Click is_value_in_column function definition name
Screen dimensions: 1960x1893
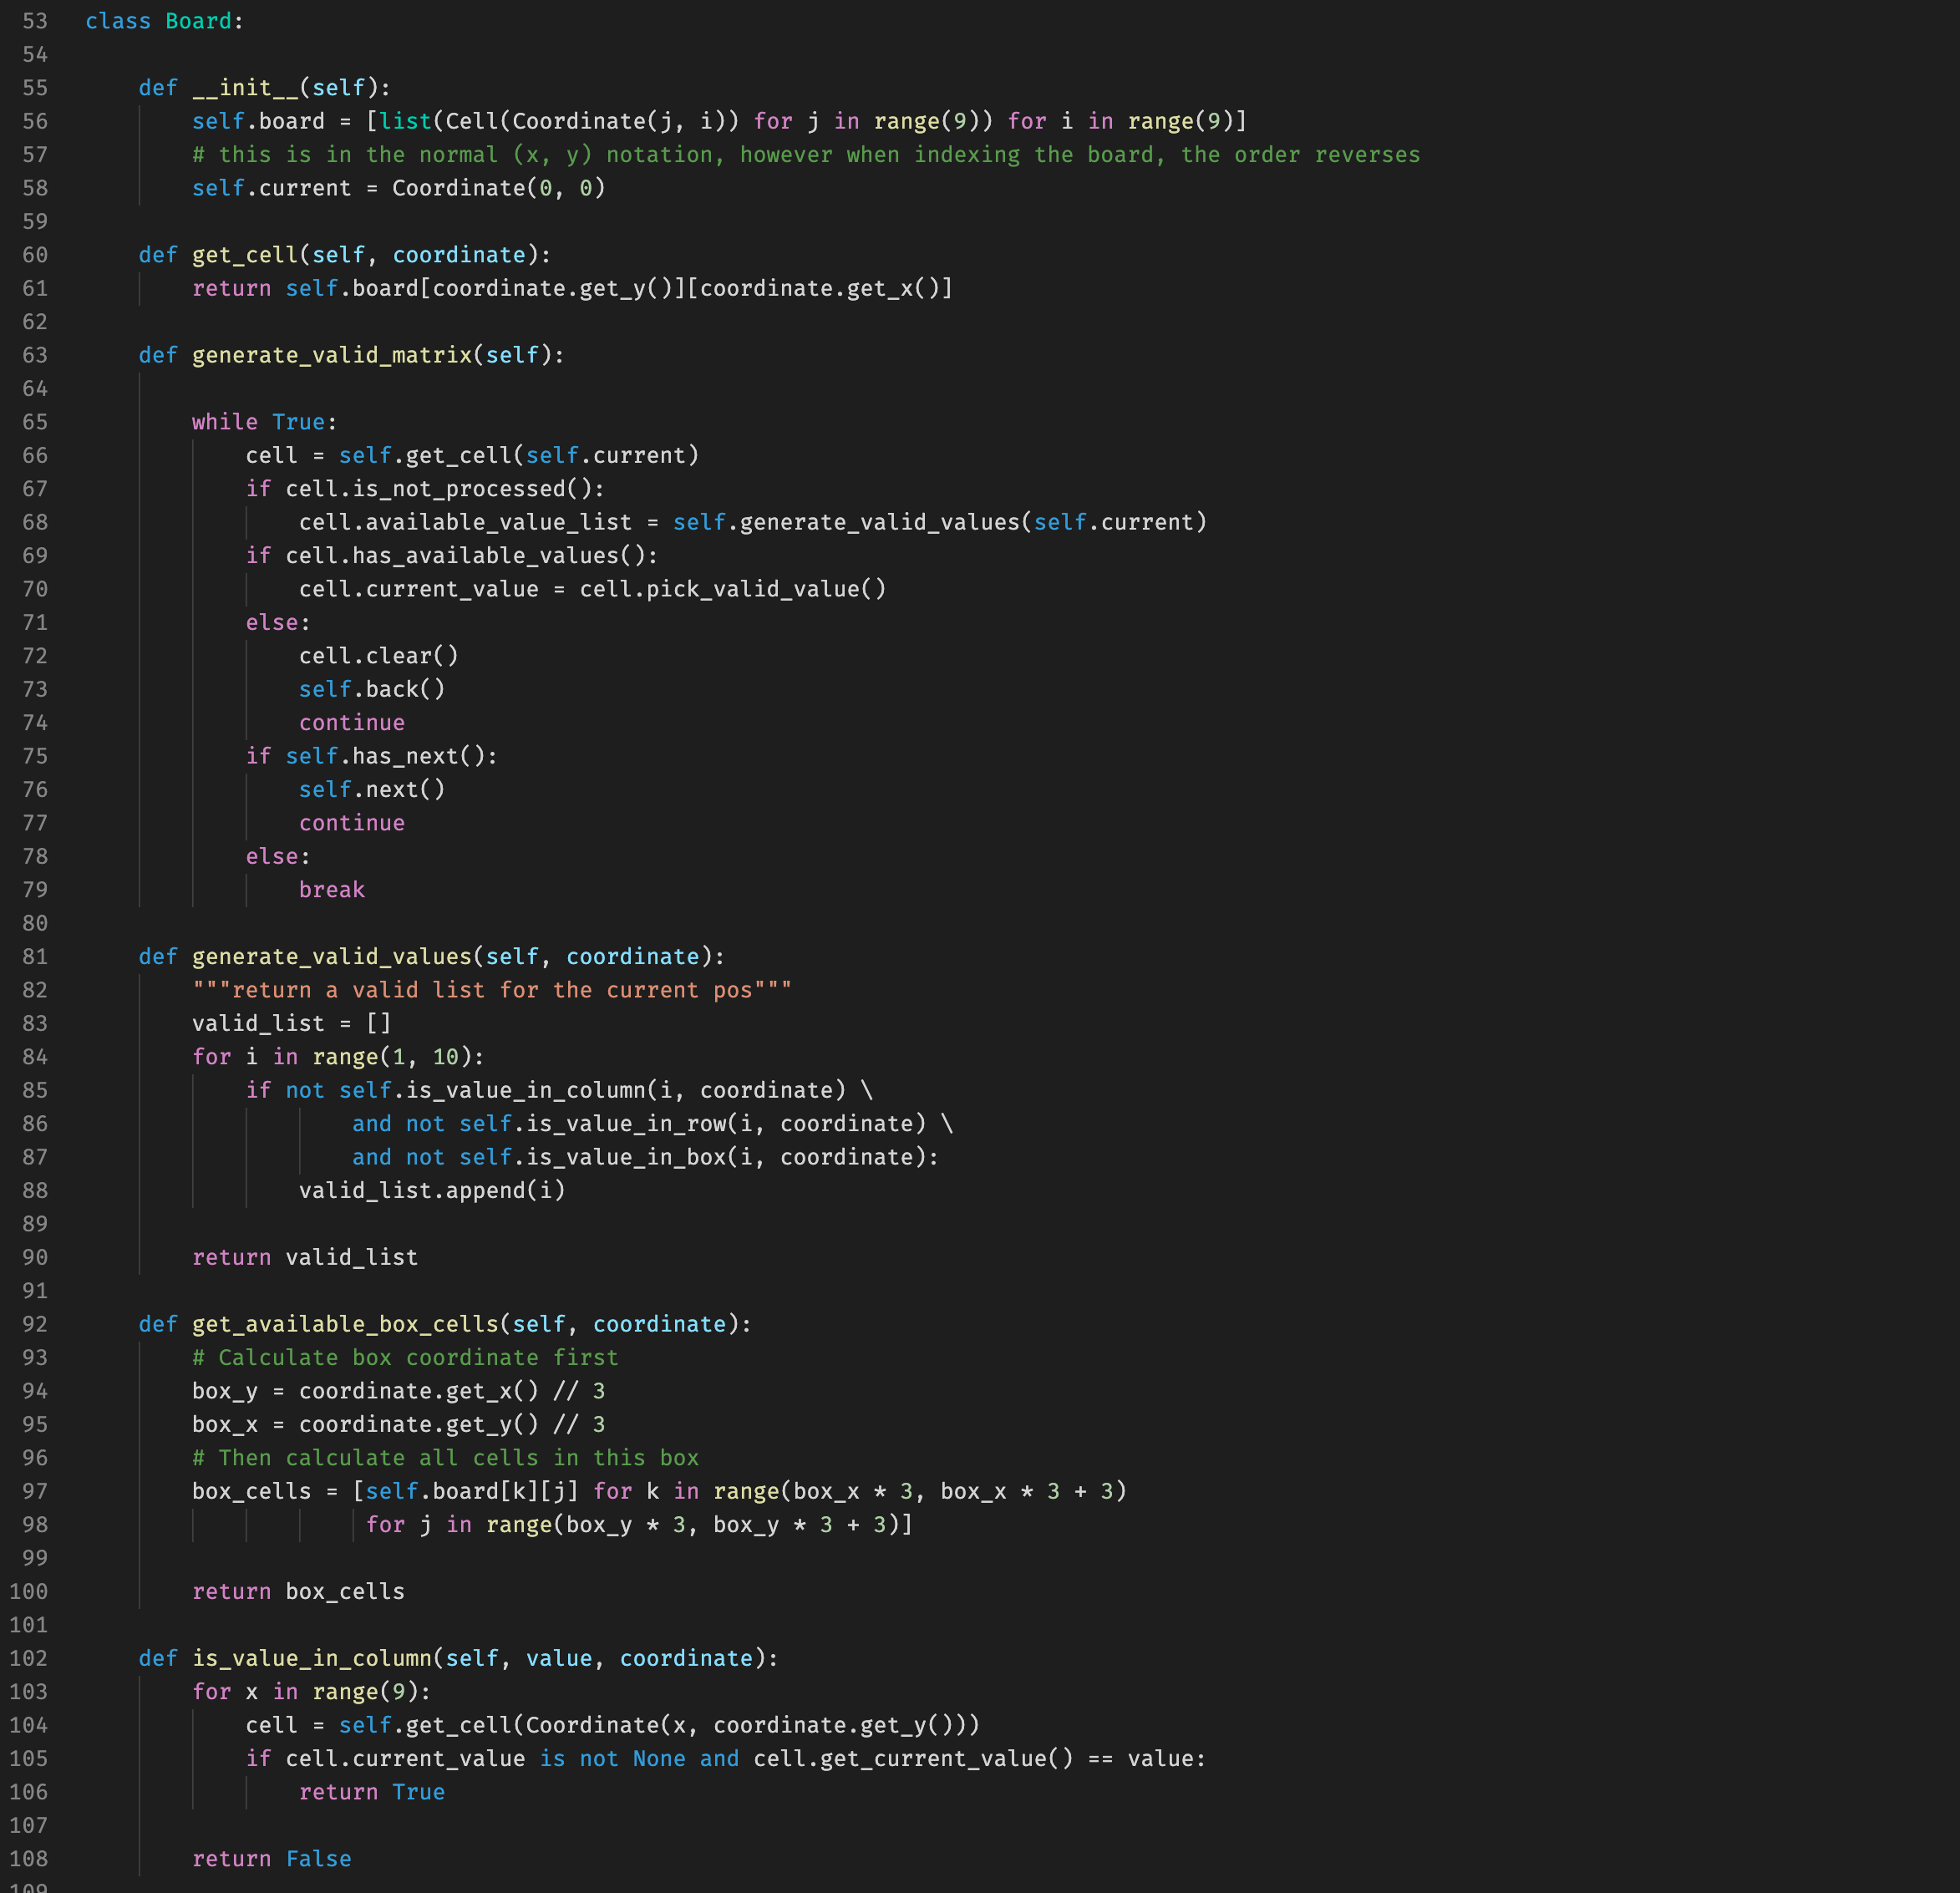pos(311,1659)
